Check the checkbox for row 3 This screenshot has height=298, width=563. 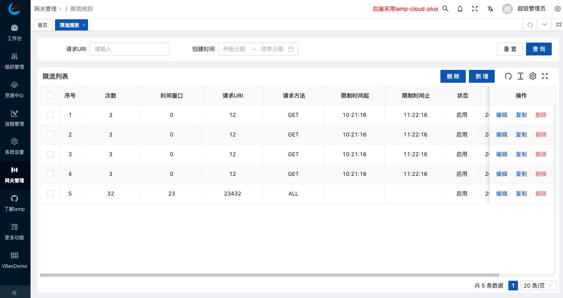click(x=50, y=154)
